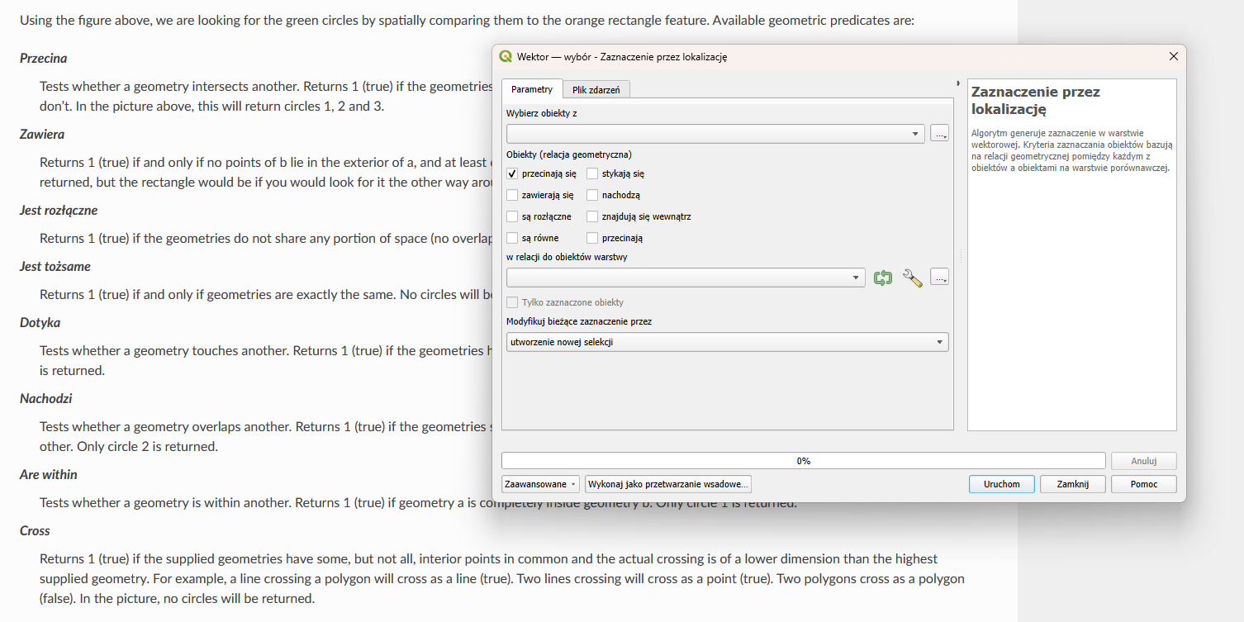1244x622 pixels.
Task: Tick the "znajdują się wewnątrz" checkbox
Action: pos(592,216)
